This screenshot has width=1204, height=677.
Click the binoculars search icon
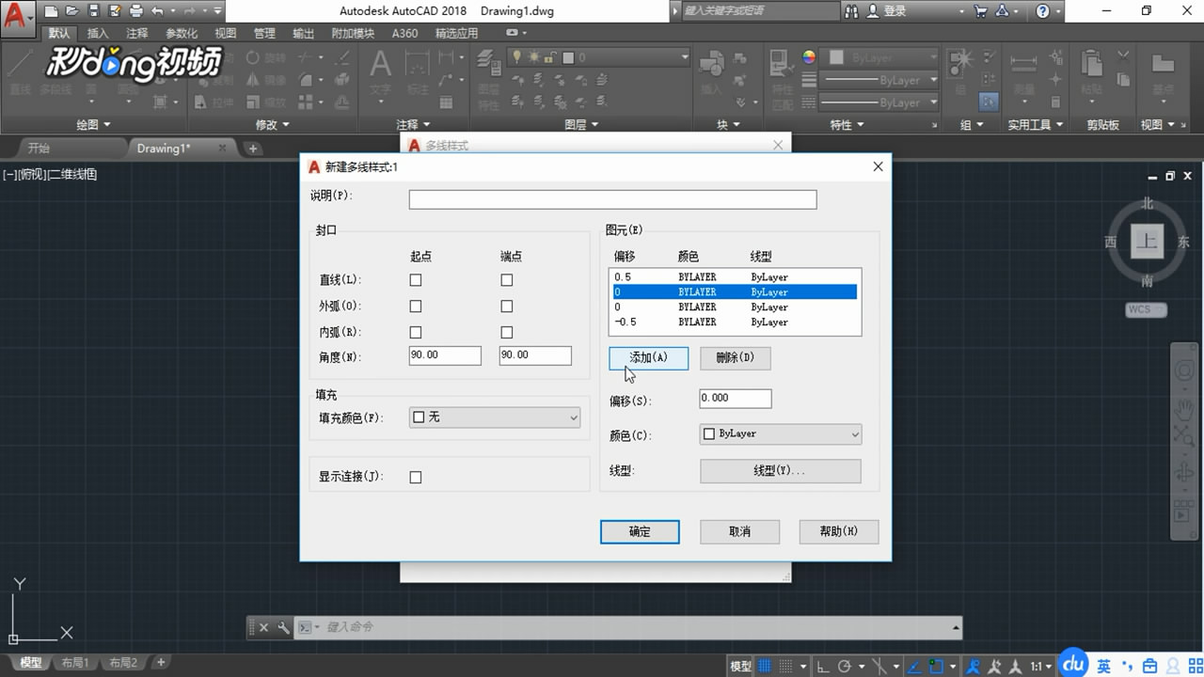tap(852, 11)
